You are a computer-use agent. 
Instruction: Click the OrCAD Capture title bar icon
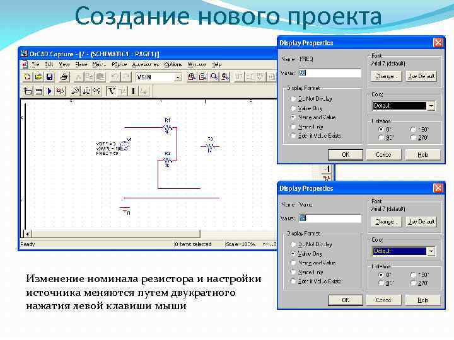click(25, 54)
